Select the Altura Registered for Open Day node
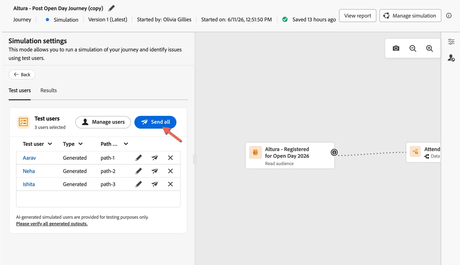460x265 pixels. 290,156
